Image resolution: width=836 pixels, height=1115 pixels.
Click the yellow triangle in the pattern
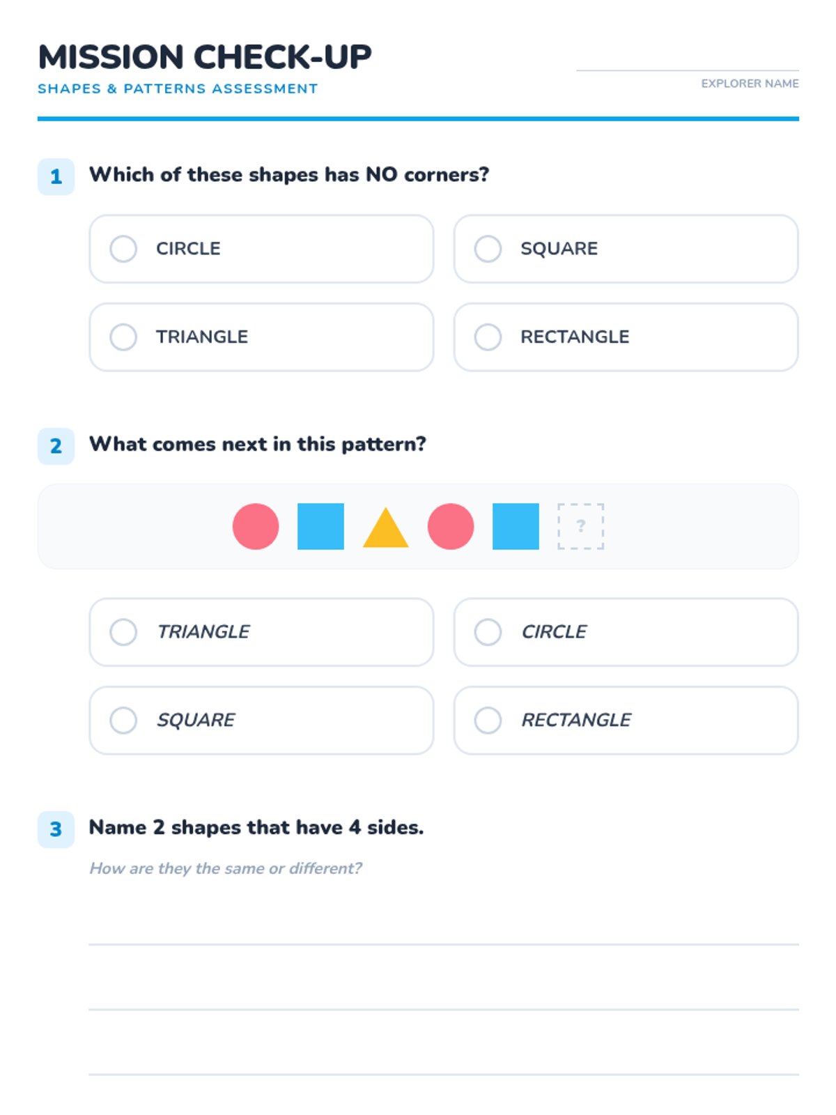click(x=385, y=531)
